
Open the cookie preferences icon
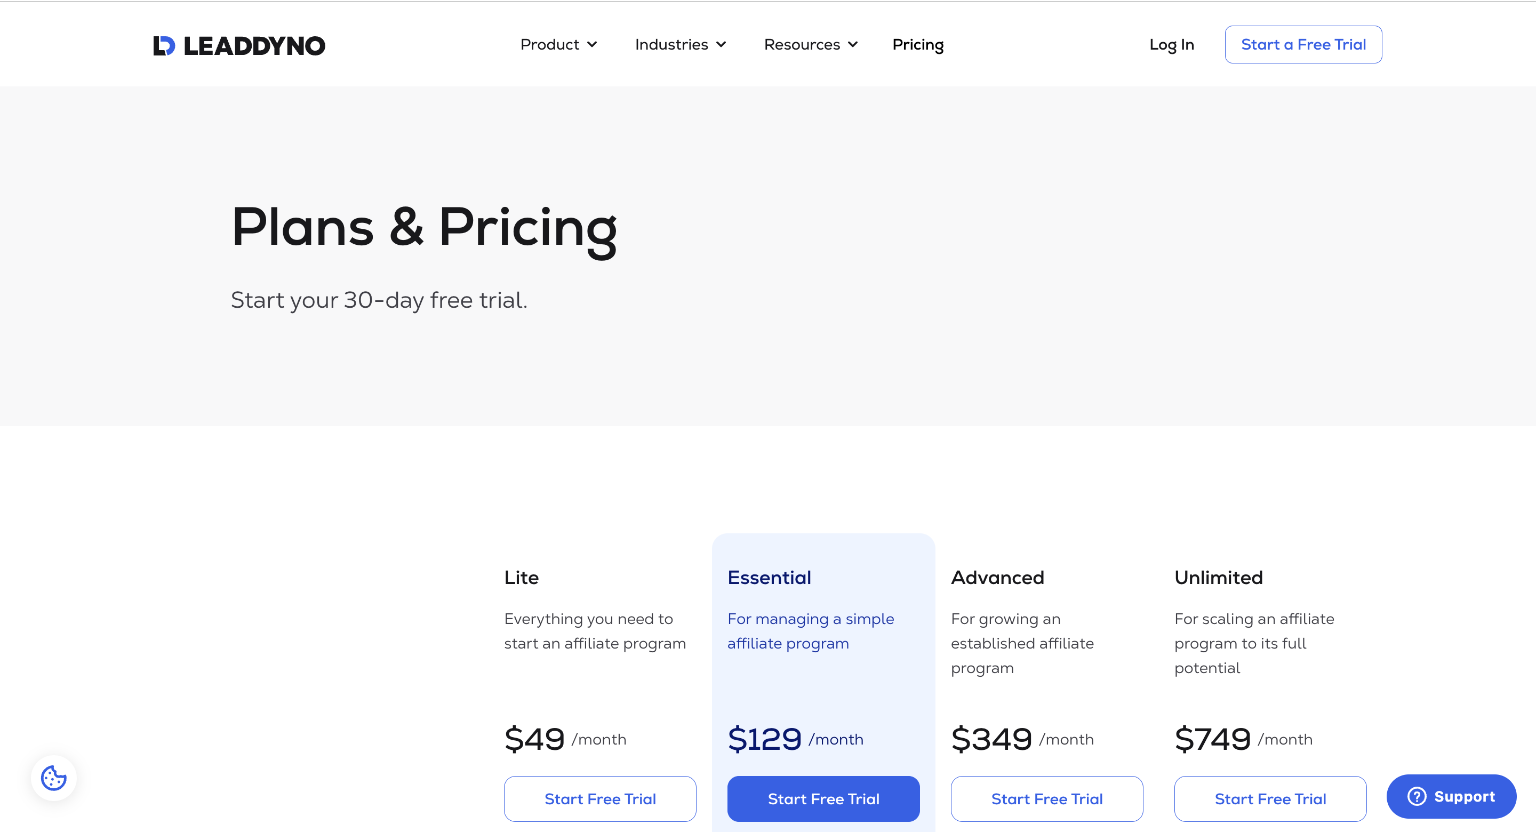tap(54, 778)
